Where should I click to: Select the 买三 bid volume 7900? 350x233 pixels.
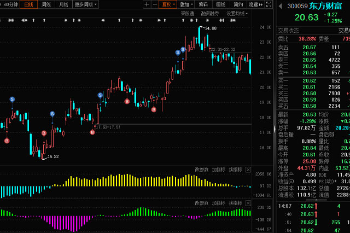tap(334, 94)
